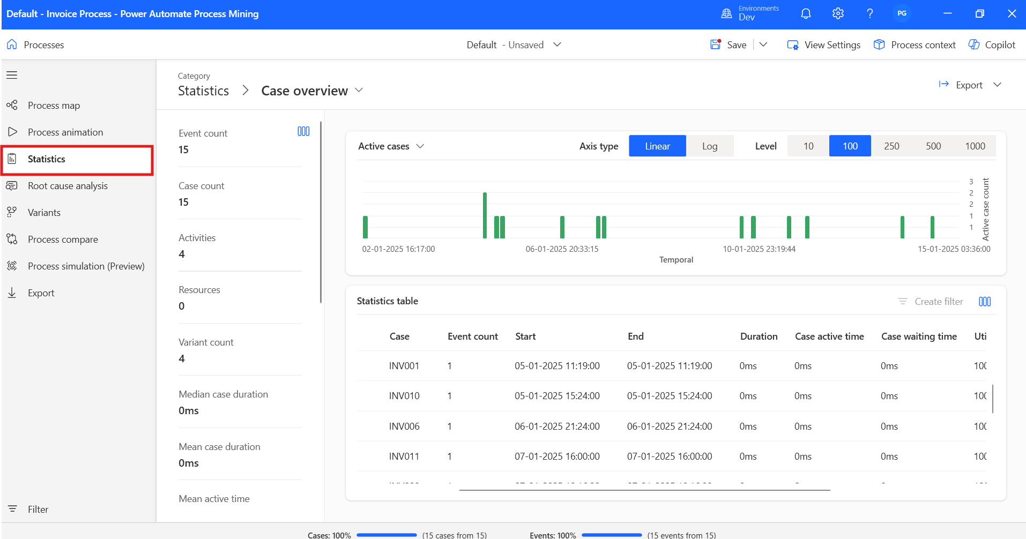Open Process compare in the sidebar
This screenshot has height=539, width=1026.
63,239
